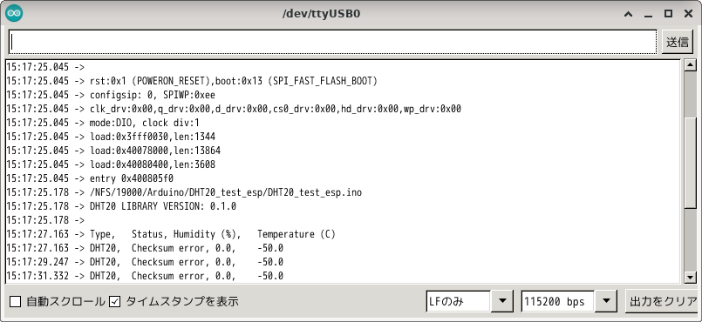Click the serial message input field
The width and height of the screenshot is (702, 322).
332,42
